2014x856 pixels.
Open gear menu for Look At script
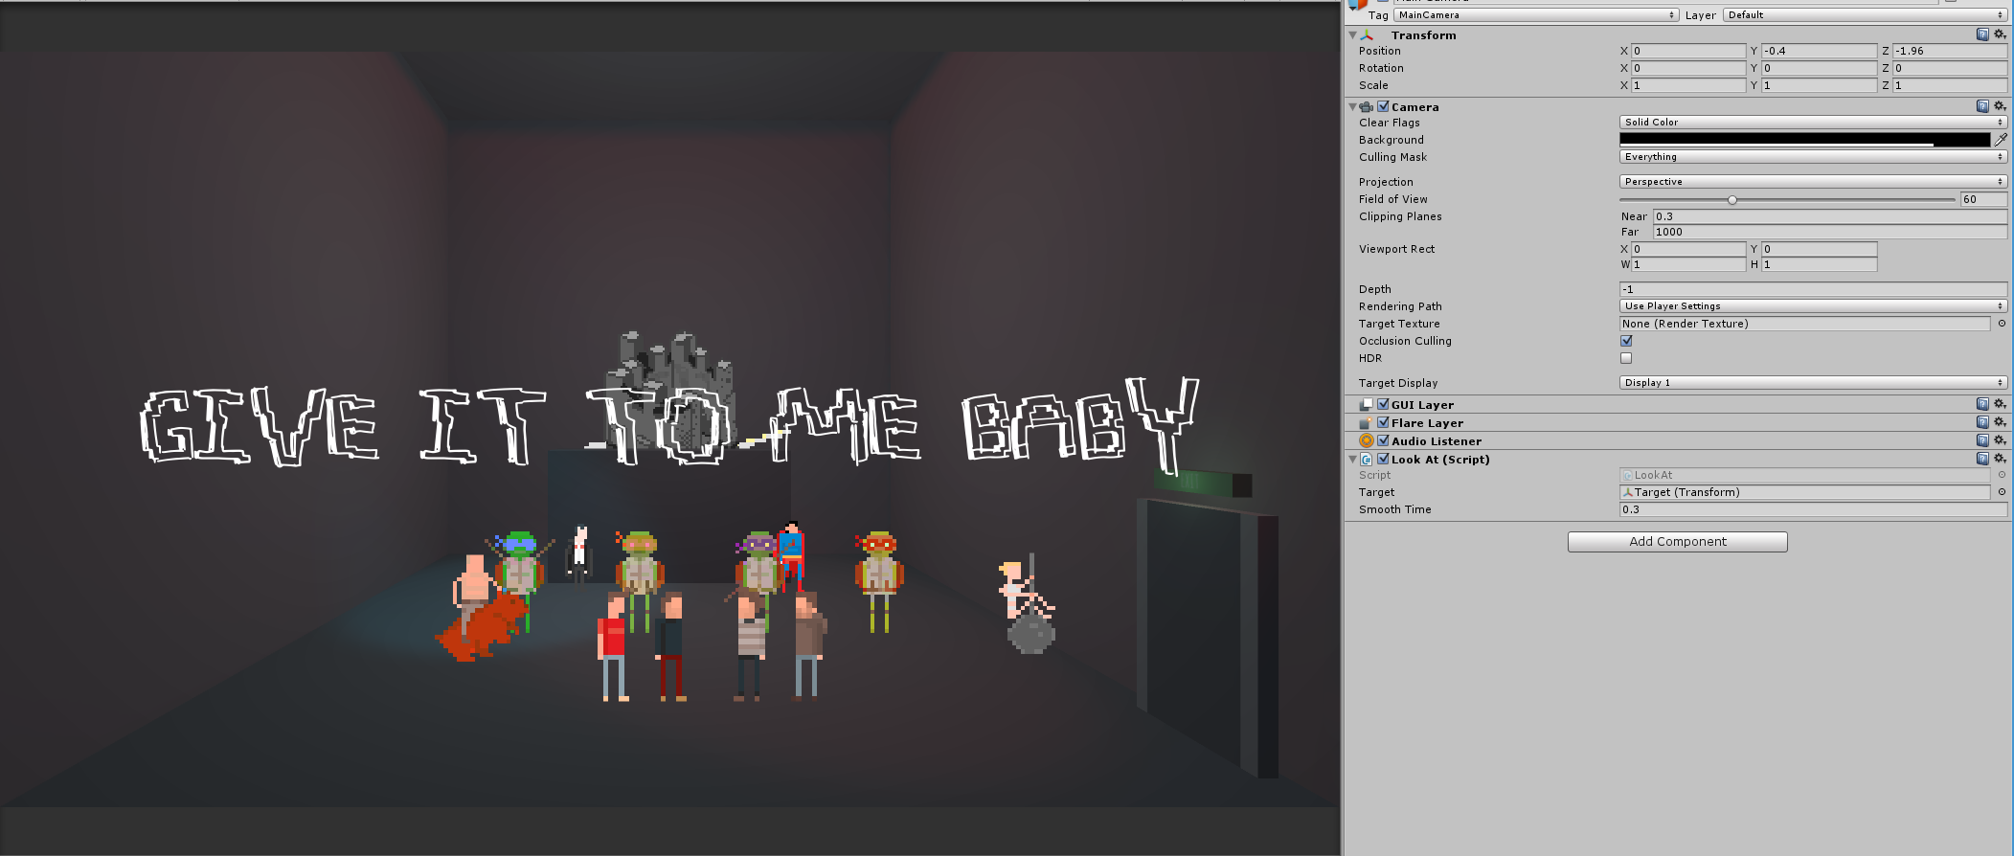click(2000, 459)
